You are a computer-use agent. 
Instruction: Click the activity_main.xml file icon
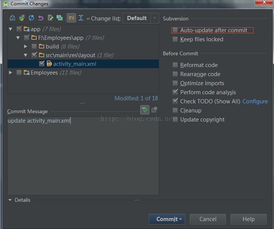[x=49, y=64]
